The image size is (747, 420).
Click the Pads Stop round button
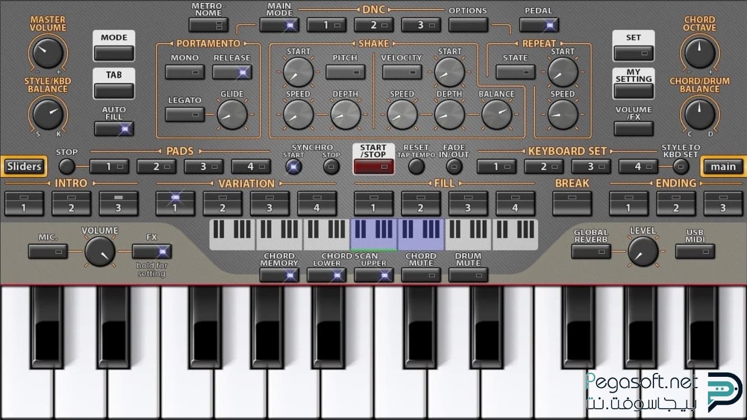point(67,166)
